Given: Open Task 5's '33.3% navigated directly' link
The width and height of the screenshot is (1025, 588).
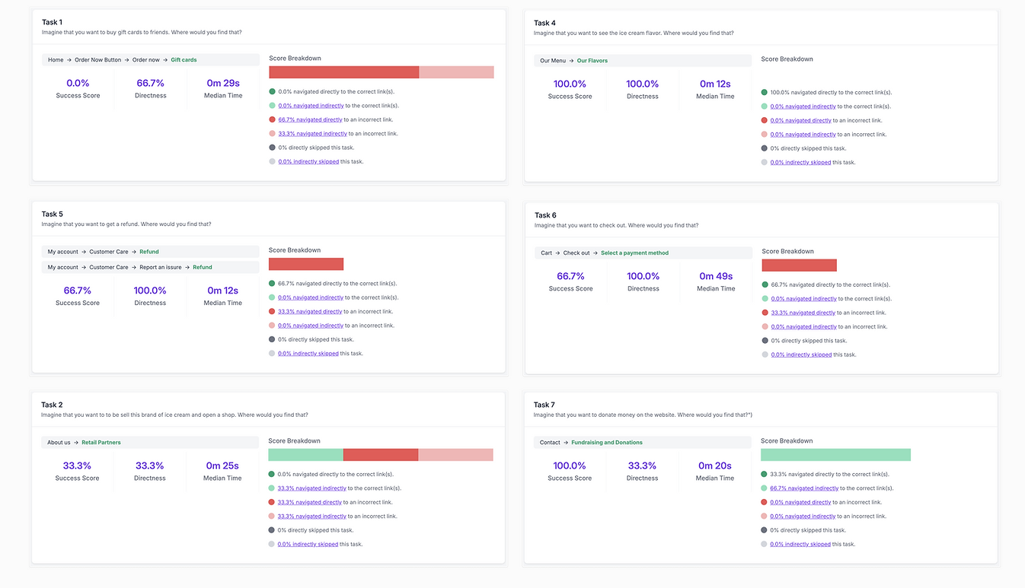Looking at the screenshot, I should point(310,311).
